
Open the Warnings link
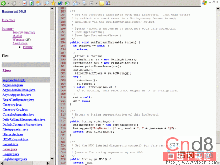(x=18, y=39)
